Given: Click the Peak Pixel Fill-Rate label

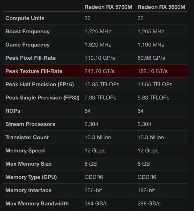Looking at the screenshot, I should [x=31, y=58].
